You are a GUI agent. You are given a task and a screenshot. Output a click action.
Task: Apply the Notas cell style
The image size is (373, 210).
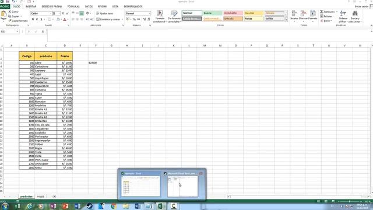254,19
